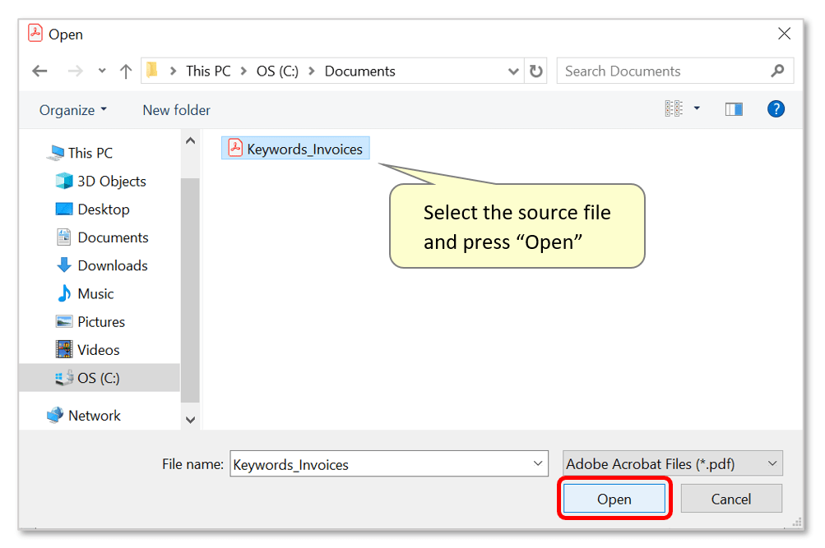Image resolution: width=825 pixels, height=548 pixels.
Task: Click the search magnifier icon
Action: click(777, 71)
